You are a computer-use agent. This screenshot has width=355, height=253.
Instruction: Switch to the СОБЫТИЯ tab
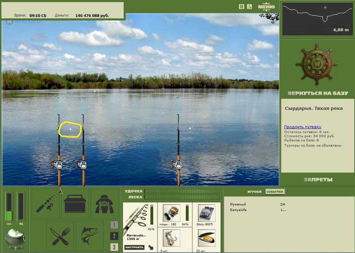tap(275, 191)
